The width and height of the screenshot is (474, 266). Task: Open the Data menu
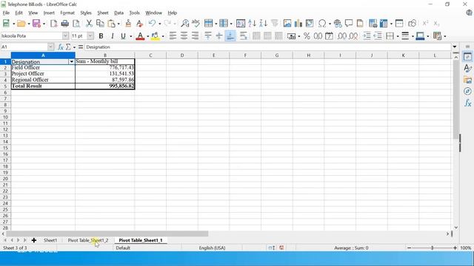(x=118, y=13)
